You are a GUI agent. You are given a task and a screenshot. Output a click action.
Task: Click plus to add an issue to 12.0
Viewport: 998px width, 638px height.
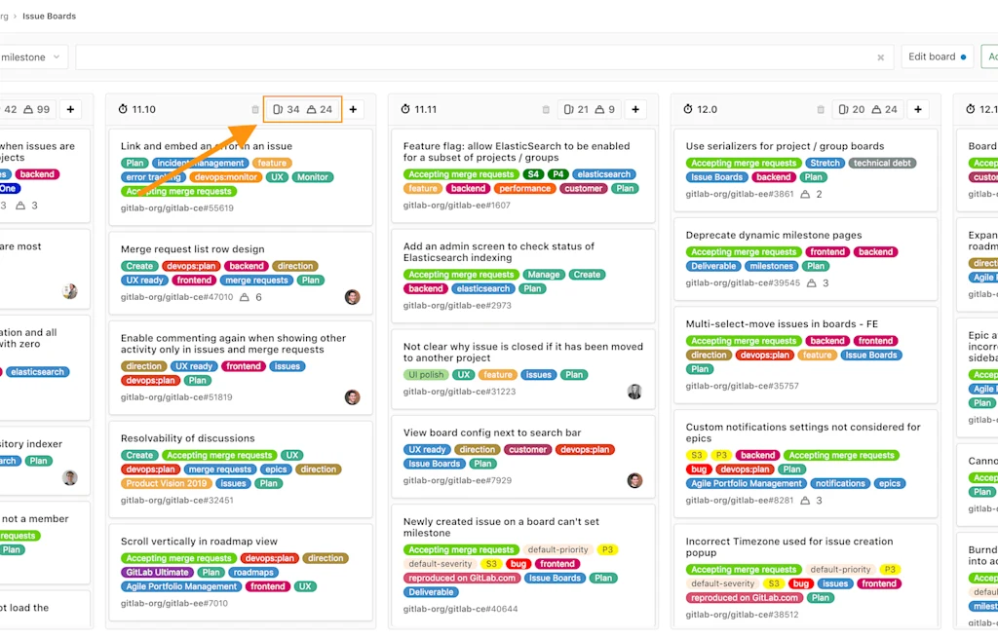[x=917, y=109]
